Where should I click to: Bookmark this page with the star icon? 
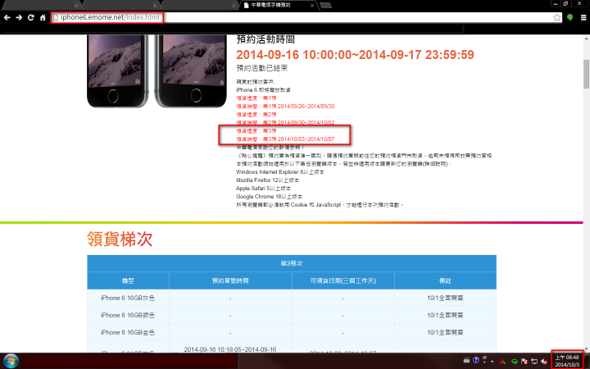(556, 17)
